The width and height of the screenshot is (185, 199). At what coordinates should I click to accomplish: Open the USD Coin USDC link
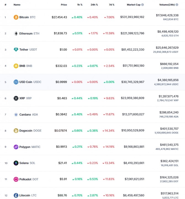(30, 82)
